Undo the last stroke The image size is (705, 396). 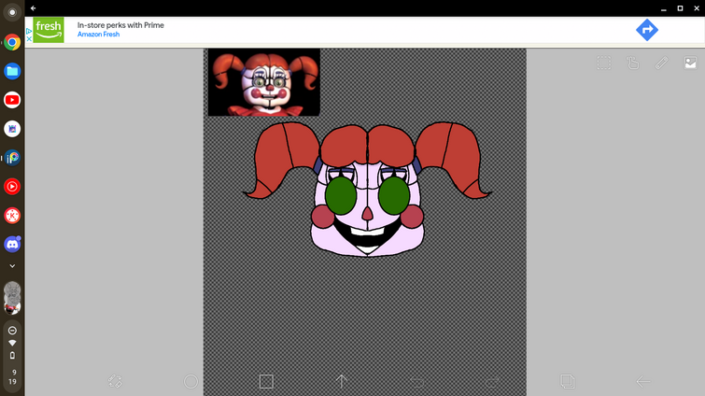click(416, 382)
